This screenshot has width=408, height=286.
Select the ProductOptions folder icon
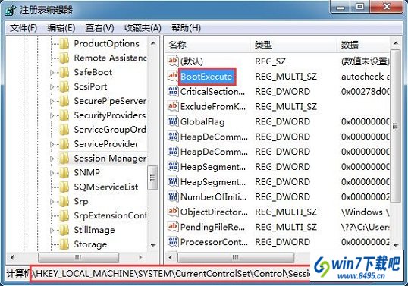click(64, 44)
